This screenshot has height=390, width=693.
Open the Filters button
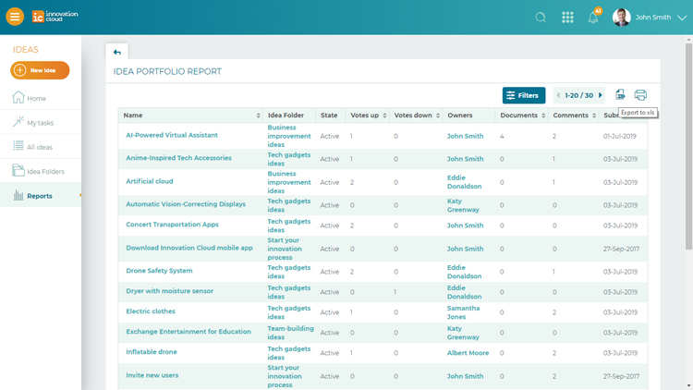(x=524, y=95)
